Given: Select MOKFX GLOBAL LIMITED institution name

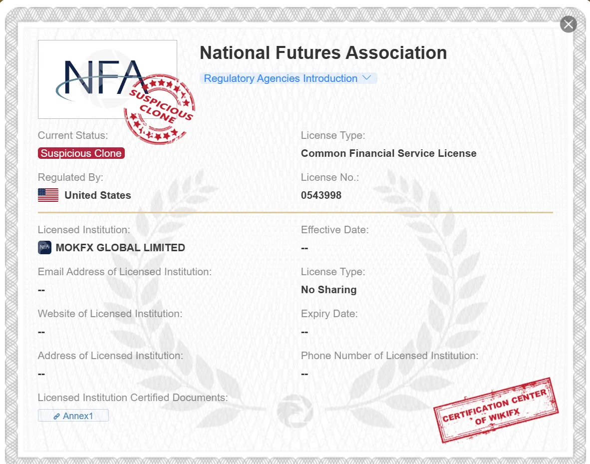Looking at the screenshot, I should [x=120, y=247].
